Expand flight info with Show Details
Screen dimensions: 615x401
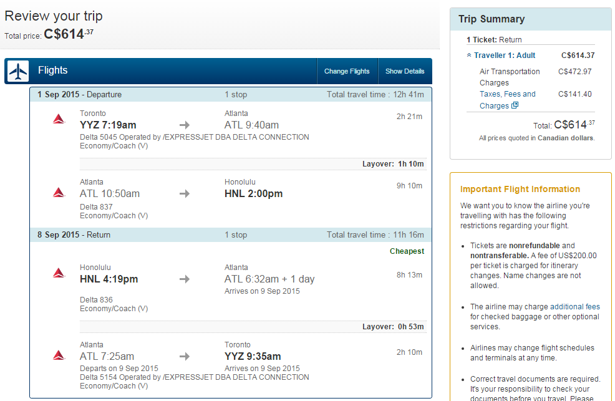point(405,71)
